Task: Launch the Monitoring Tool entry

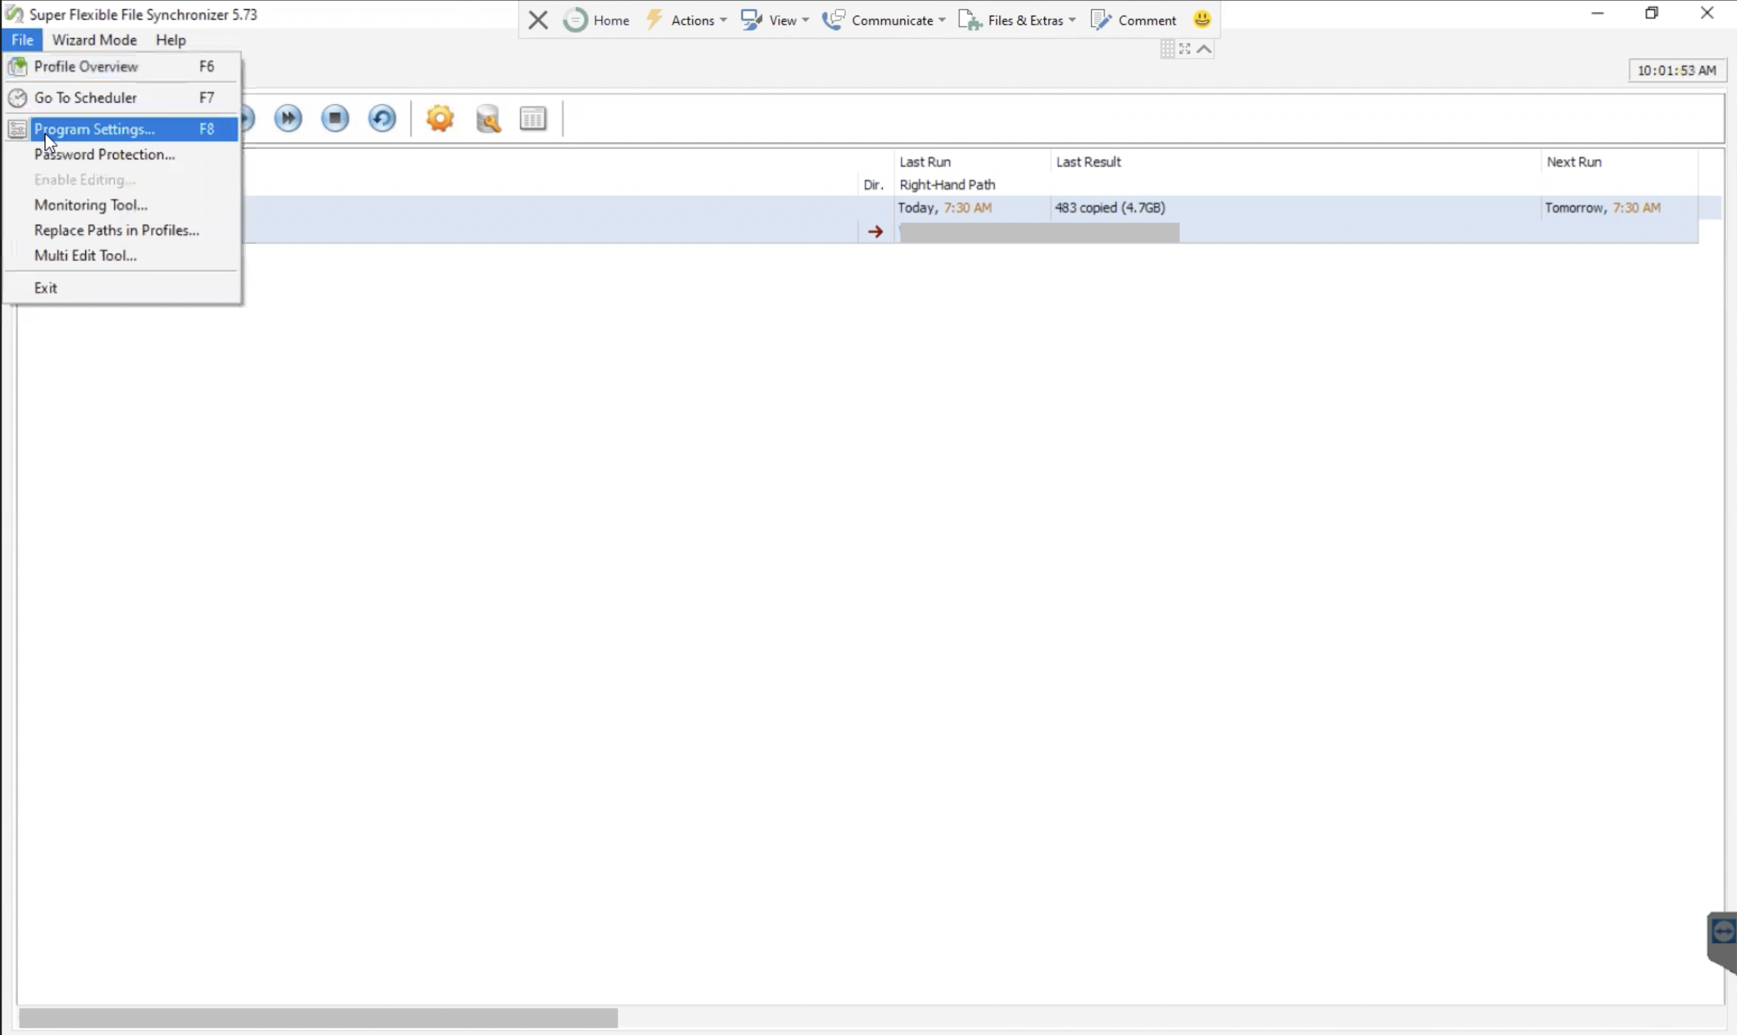Action: 122,205
